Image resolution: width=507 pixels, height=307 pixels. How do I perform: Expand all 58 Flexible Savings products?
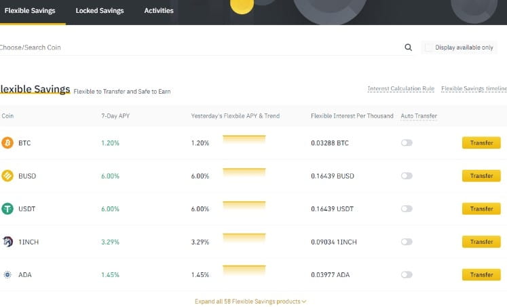(x=250, y=301)
